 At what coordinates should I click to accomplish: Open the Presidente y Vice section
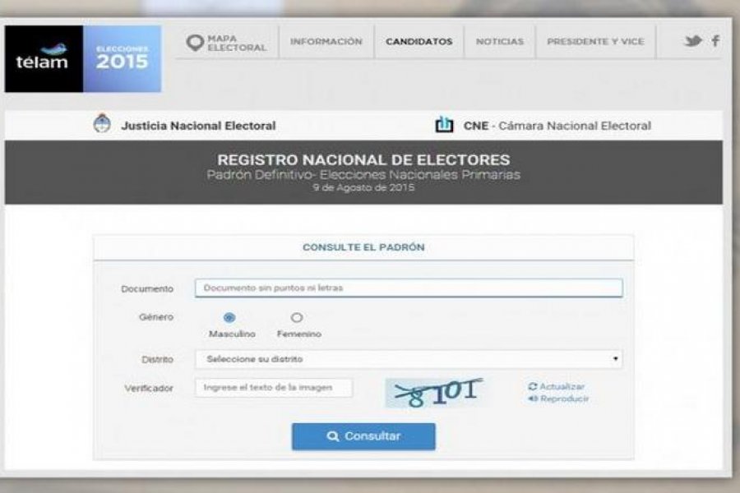(595, 42)
